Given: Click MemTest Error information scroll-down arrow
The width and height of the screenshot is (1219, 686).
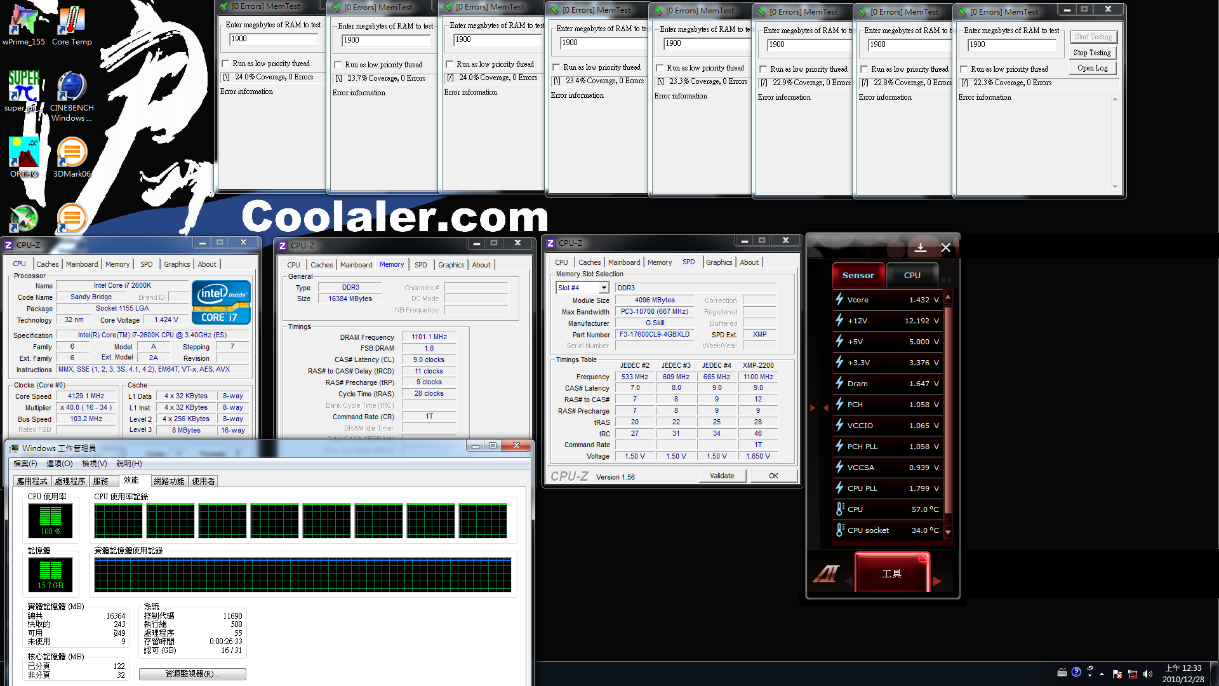Looking at the screenshot, I should [x=1115, y=187].
